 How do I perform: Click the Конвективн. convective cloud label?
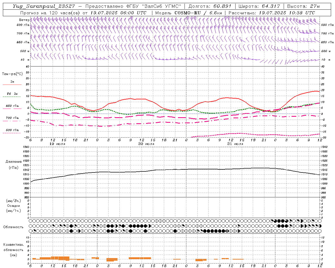tap(13, 245)
